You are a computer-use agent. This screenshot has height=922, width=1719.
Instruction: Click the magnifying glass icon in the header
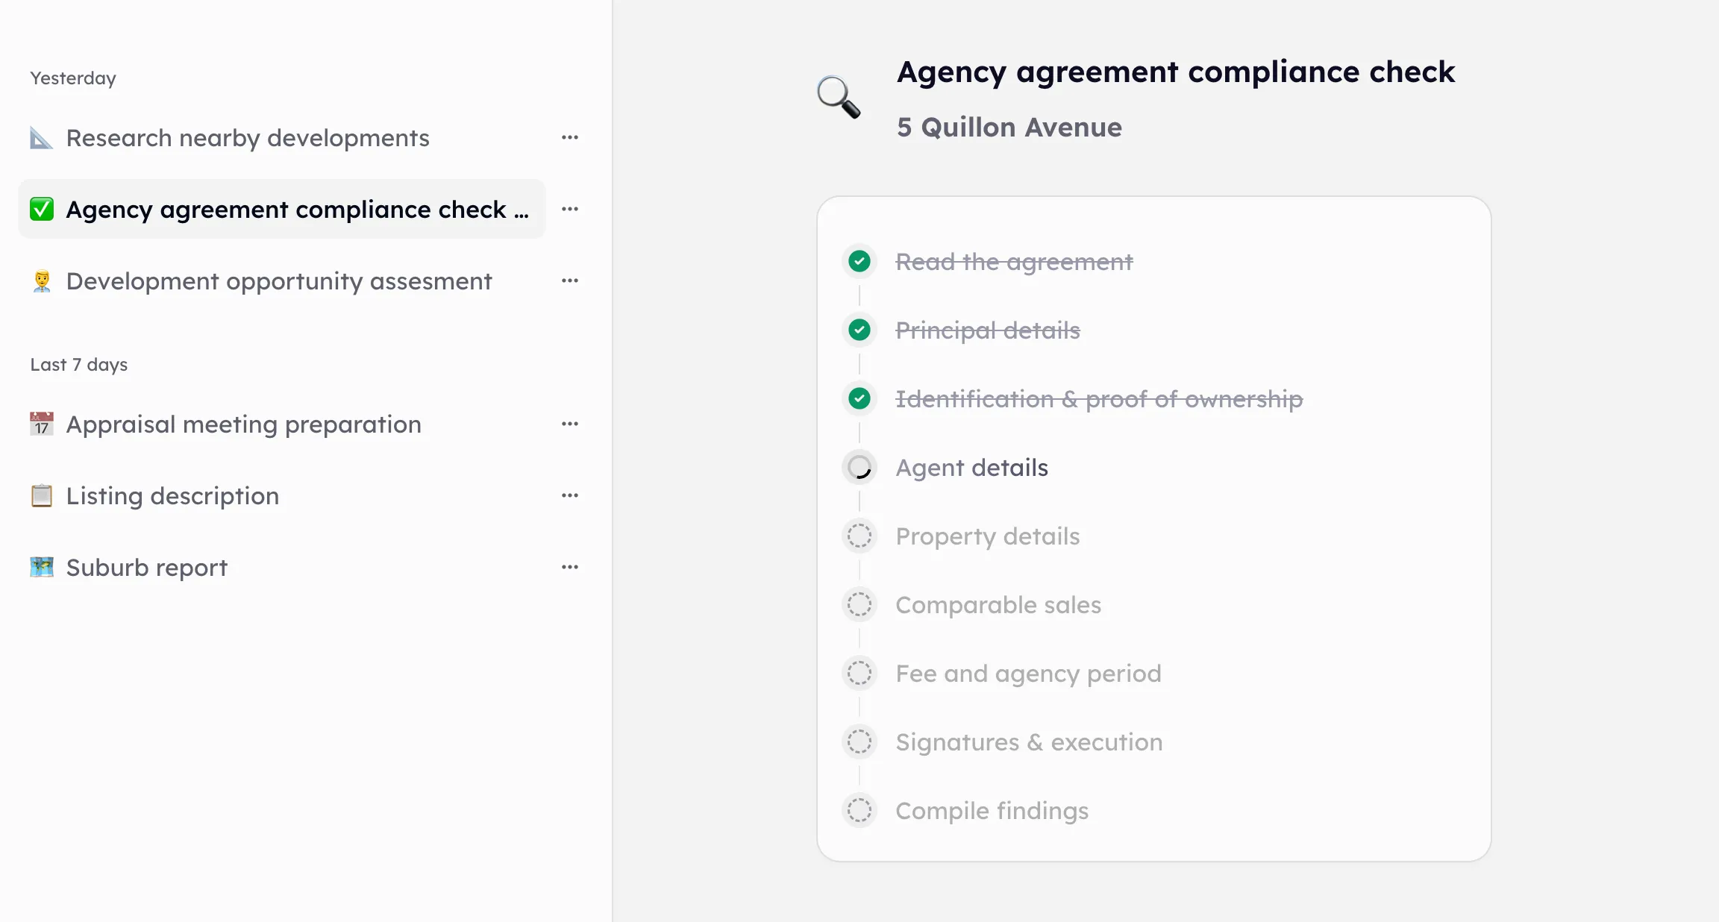[x=839, y=97]
